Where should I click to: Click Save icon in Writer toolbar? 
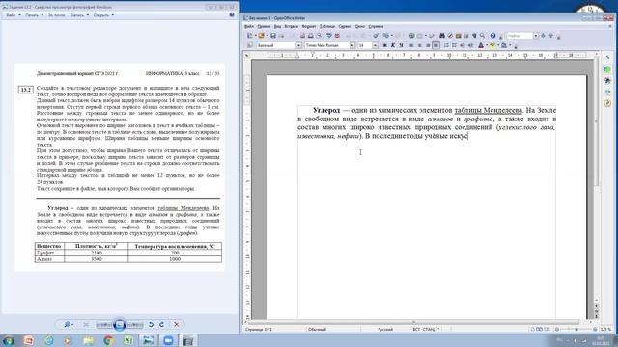point(273,36)
